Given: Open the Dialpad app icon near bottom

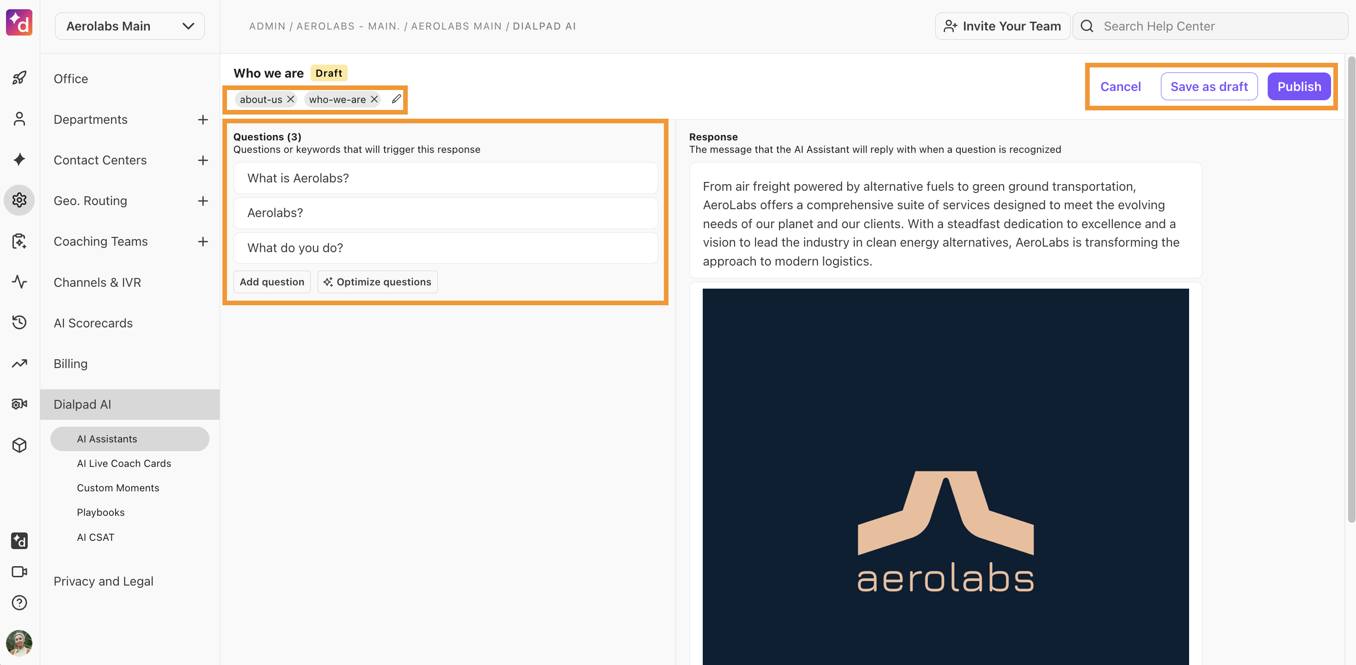Looking at the screenshot, I should [19, 540].
